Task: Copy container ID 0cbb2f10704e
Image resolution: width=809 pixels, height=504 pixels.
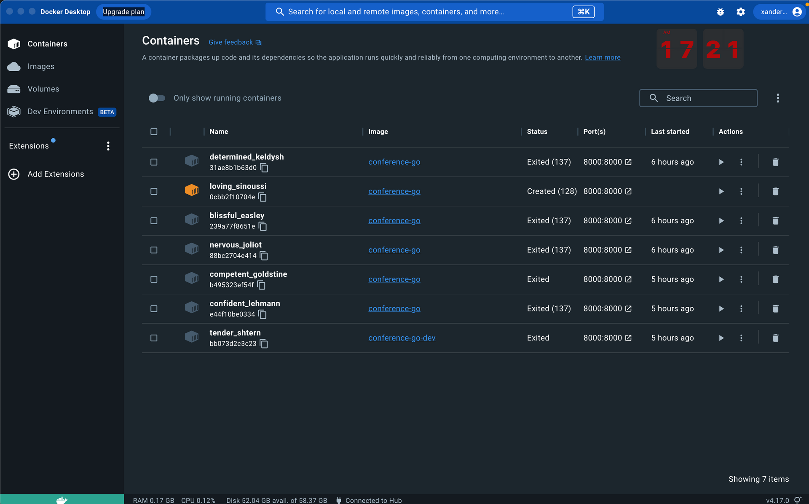Action: coord(263,197)
